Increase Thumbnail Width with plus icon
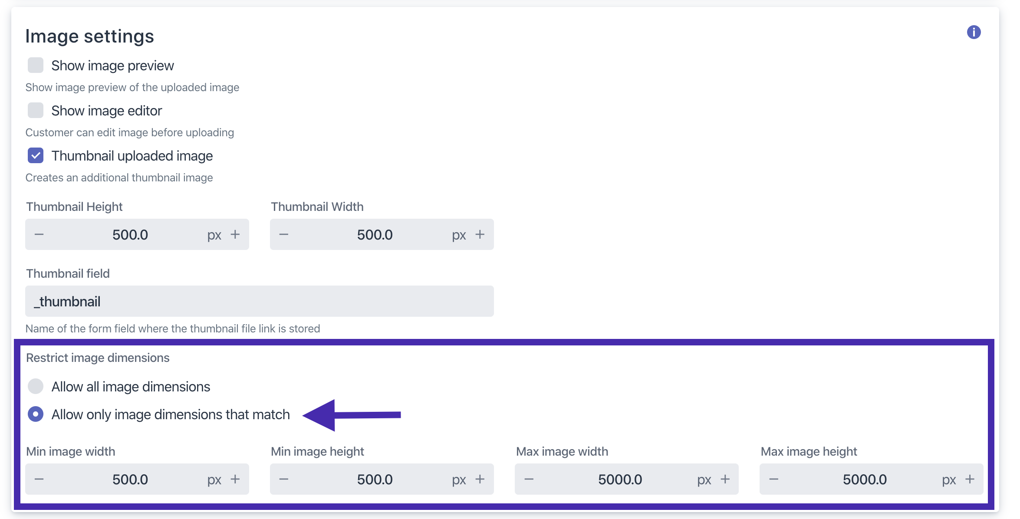The height and width of the screenshot is (519, 1020). [x=480, y=235]
